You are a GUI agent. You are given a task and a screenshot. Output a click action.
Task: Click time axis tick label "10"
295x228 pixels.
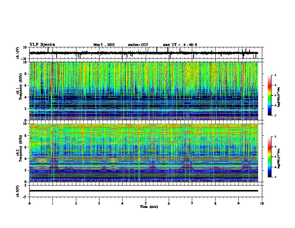pyautogui.click(x=262, y=203)
